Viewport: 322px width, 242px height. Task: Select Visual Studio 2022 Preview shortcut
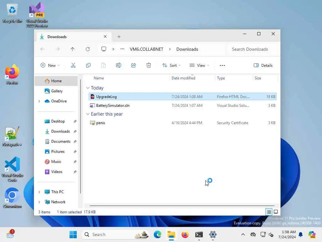[x=37, y=15]
